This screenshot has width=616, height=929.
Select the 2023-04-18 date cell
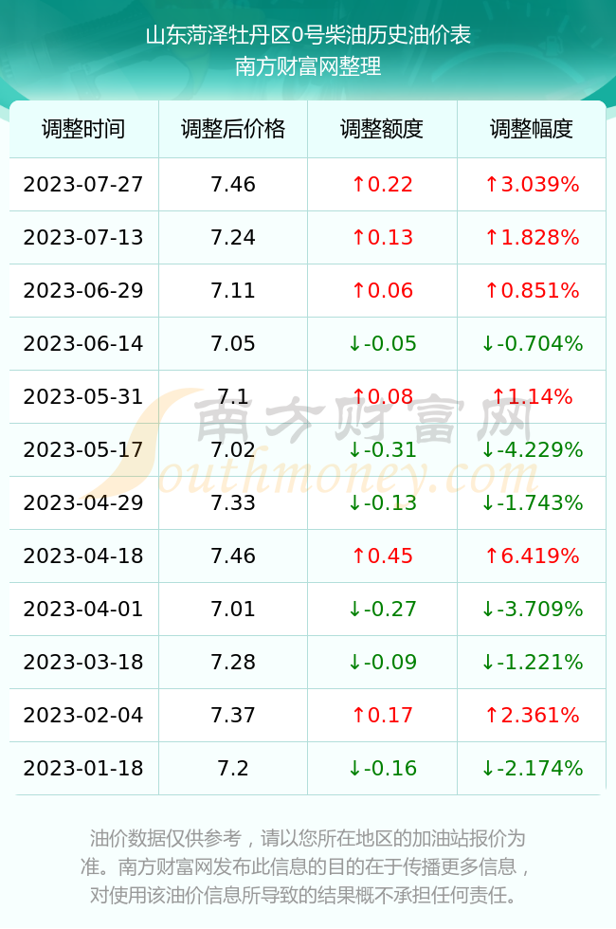[x=83, y=556]
